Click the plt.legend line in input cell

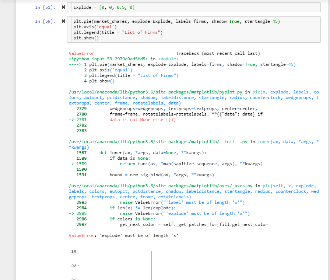point(118,32)
